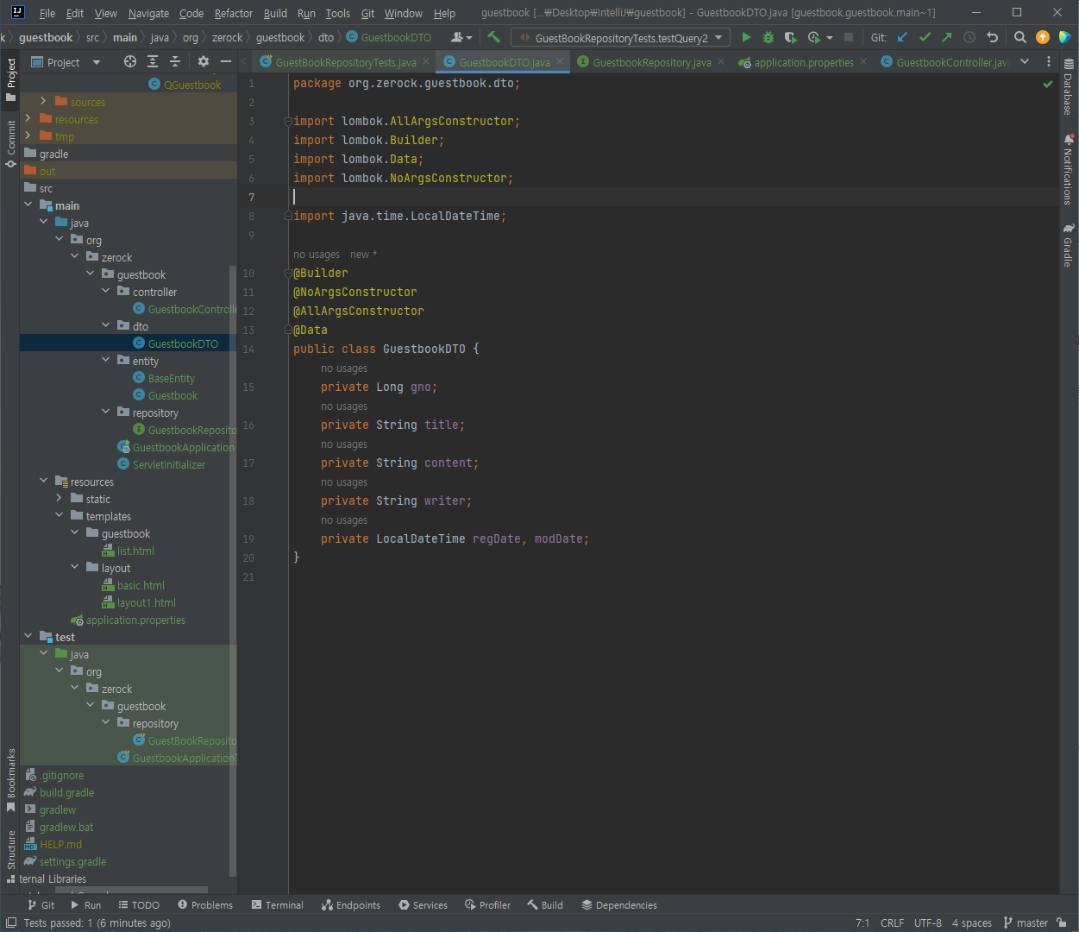The width and height of the screenshot is (1079, 932).
Task: Collapse the controller folder
Action: pos(106,291)
